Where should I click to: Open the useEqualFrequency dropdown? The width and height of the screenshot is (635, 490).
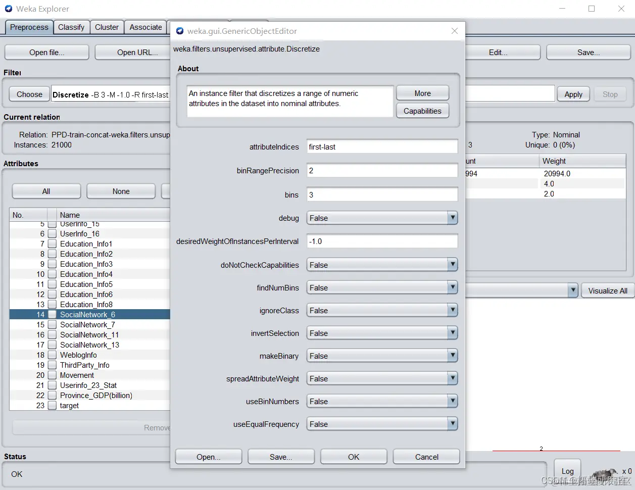382,424
